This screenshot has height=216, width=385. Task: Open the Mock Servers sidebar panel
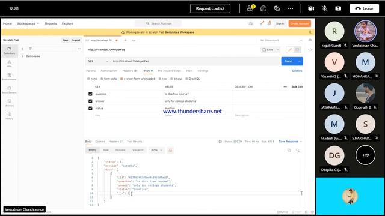pyautogui.click(x=10, y=89)
